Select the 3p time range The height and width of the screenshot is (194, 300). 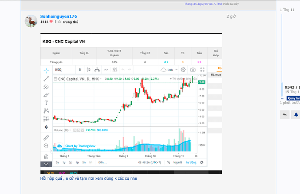click(70, 162)
